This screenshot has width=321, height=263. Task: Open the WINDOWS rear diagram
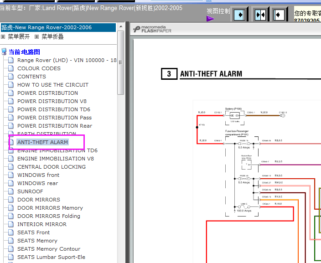pos(38,183)
